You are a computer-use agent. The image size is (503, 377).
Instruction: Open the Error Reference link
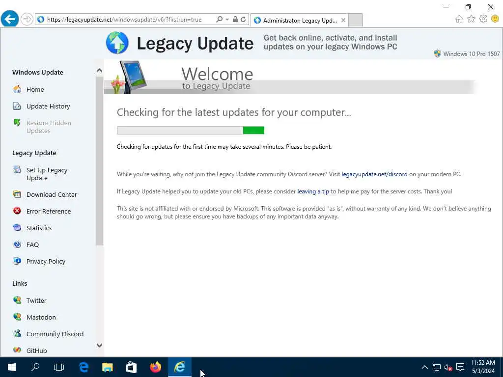pos(49,211)
